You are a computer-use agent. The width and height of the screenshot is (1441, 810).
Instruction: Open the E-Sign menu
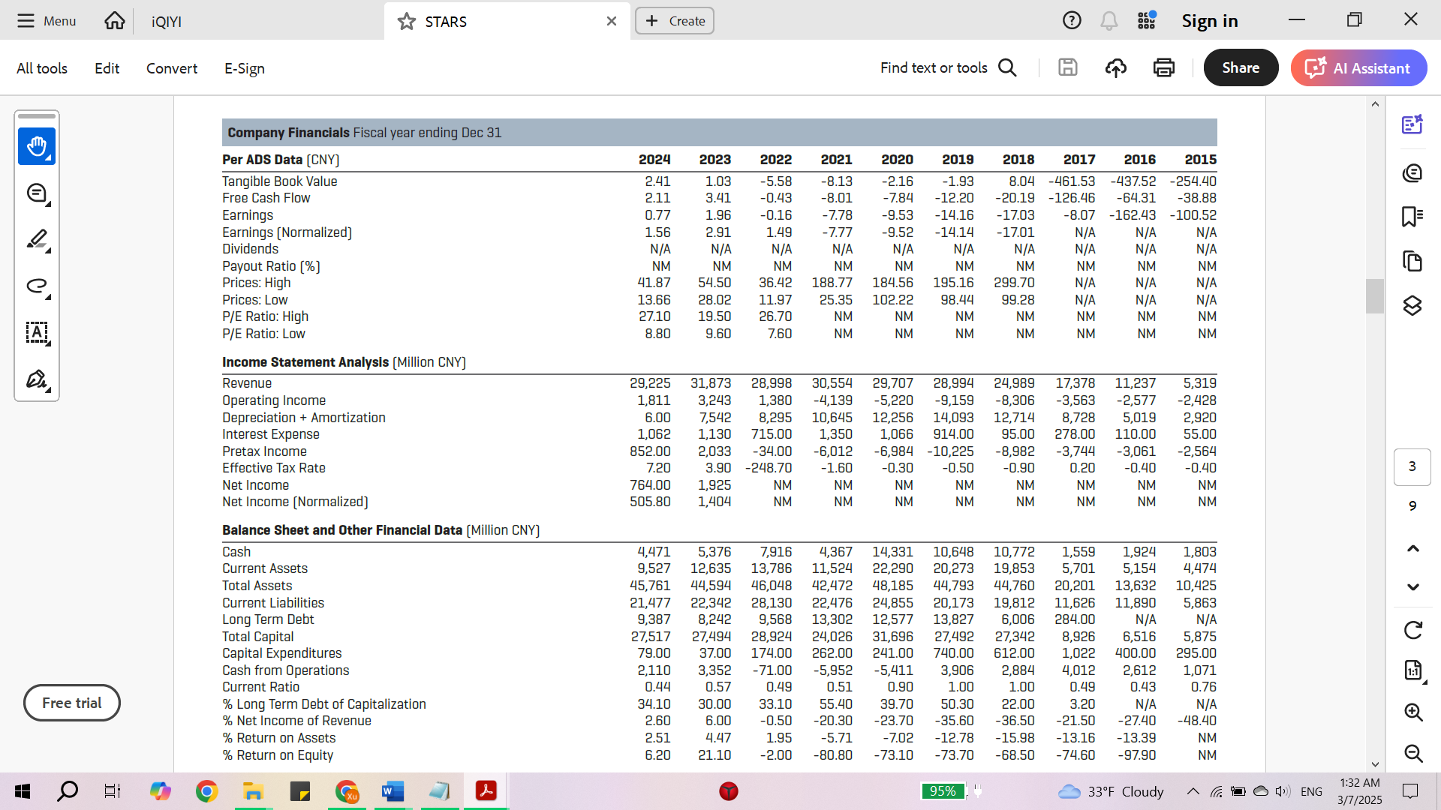pos(245,68)
